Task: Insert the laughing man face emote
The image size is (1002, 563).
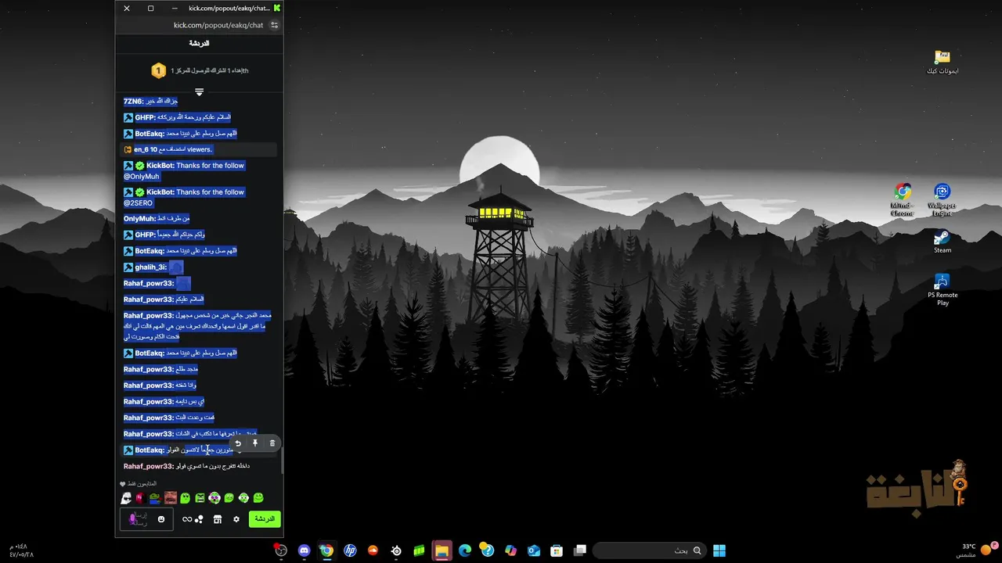Action: point(170,498)
